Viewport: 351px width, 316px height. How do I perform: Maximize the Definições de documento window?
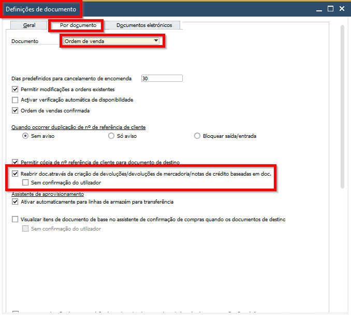coord(330,9)
